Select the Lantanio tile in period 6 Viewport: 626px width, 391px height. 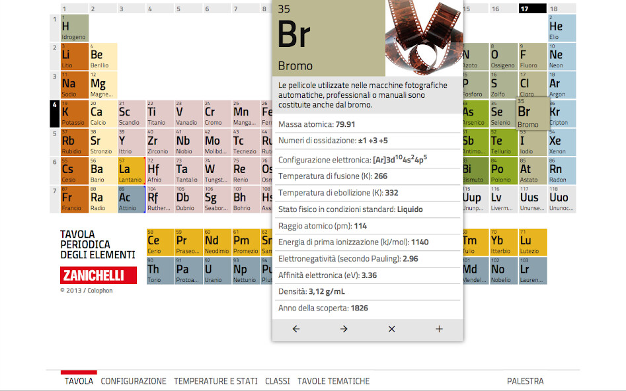[x=130, y=170]
